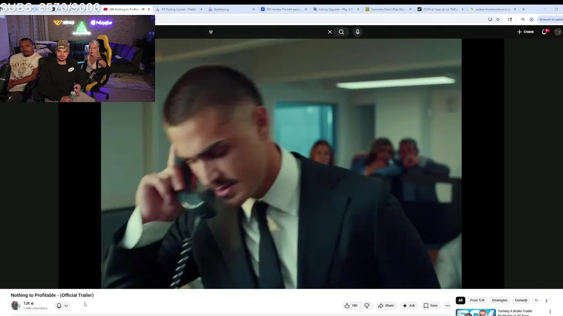Click the Relaunch to update button
This screenshot has height=316, width=563.
pos(550,19)
